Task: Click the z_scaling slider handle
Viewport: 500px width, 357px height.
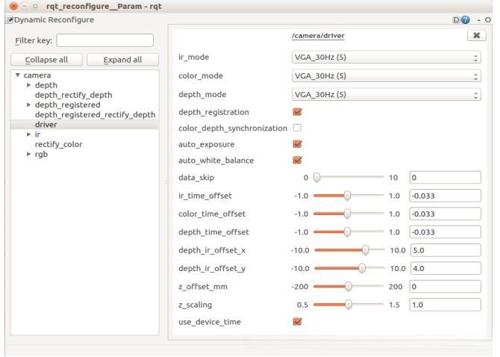Action: tap(349, 305)
